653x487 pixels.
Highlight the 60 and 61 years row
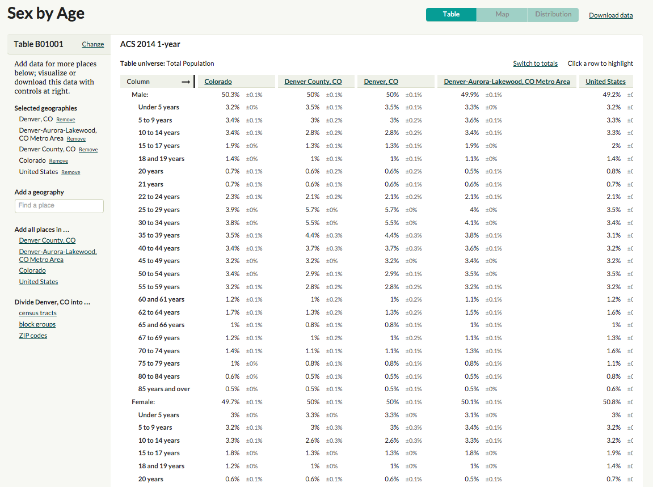pos(377,300)
